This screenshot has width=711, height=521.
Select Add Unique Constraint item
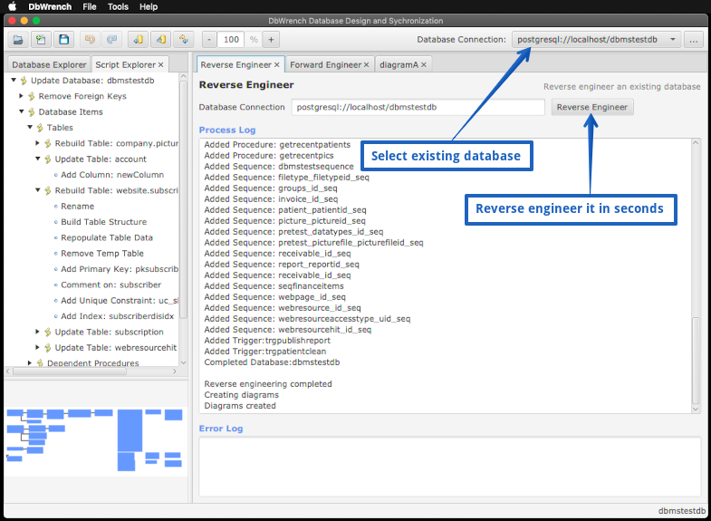coord(120,301)
